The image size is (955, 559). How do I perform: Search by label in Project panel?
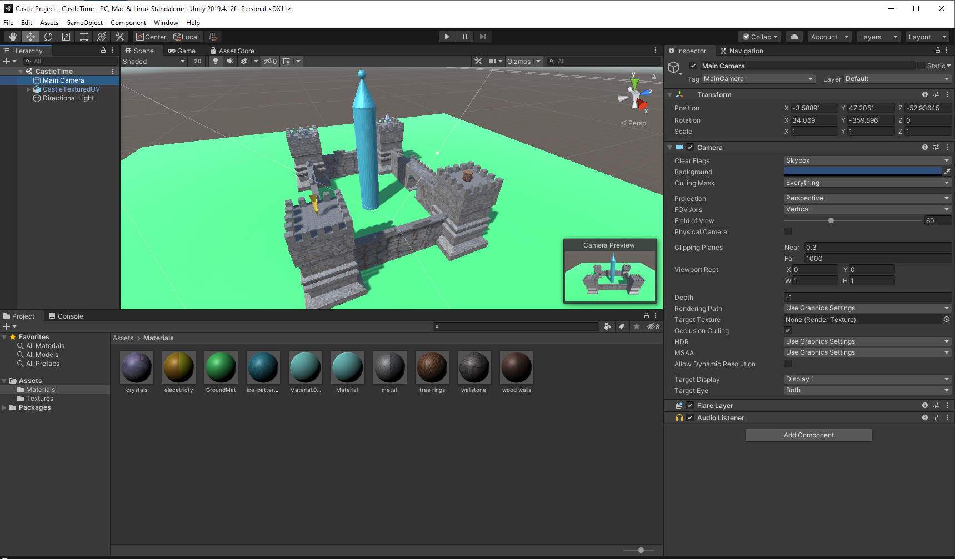click(622, 326)
